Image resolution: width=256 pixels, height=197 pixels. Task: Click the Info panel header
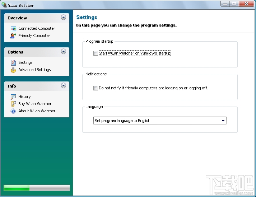pos(37,86)
